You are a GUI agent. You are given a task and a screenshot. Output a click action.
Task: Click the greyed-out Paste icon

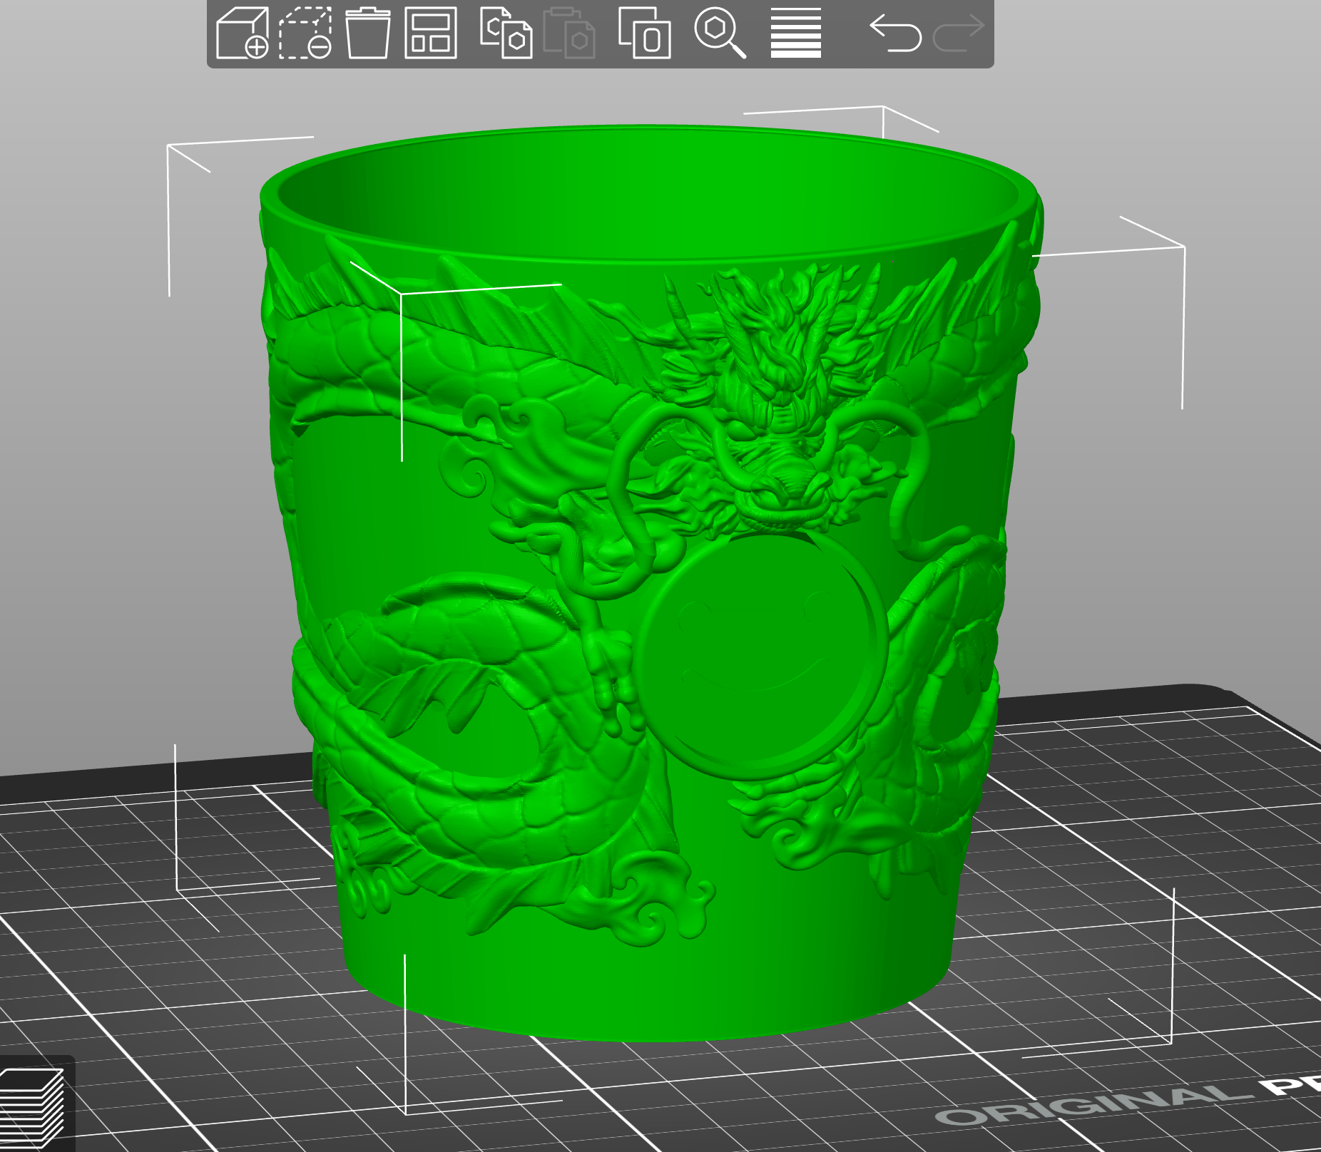(569, 33)
